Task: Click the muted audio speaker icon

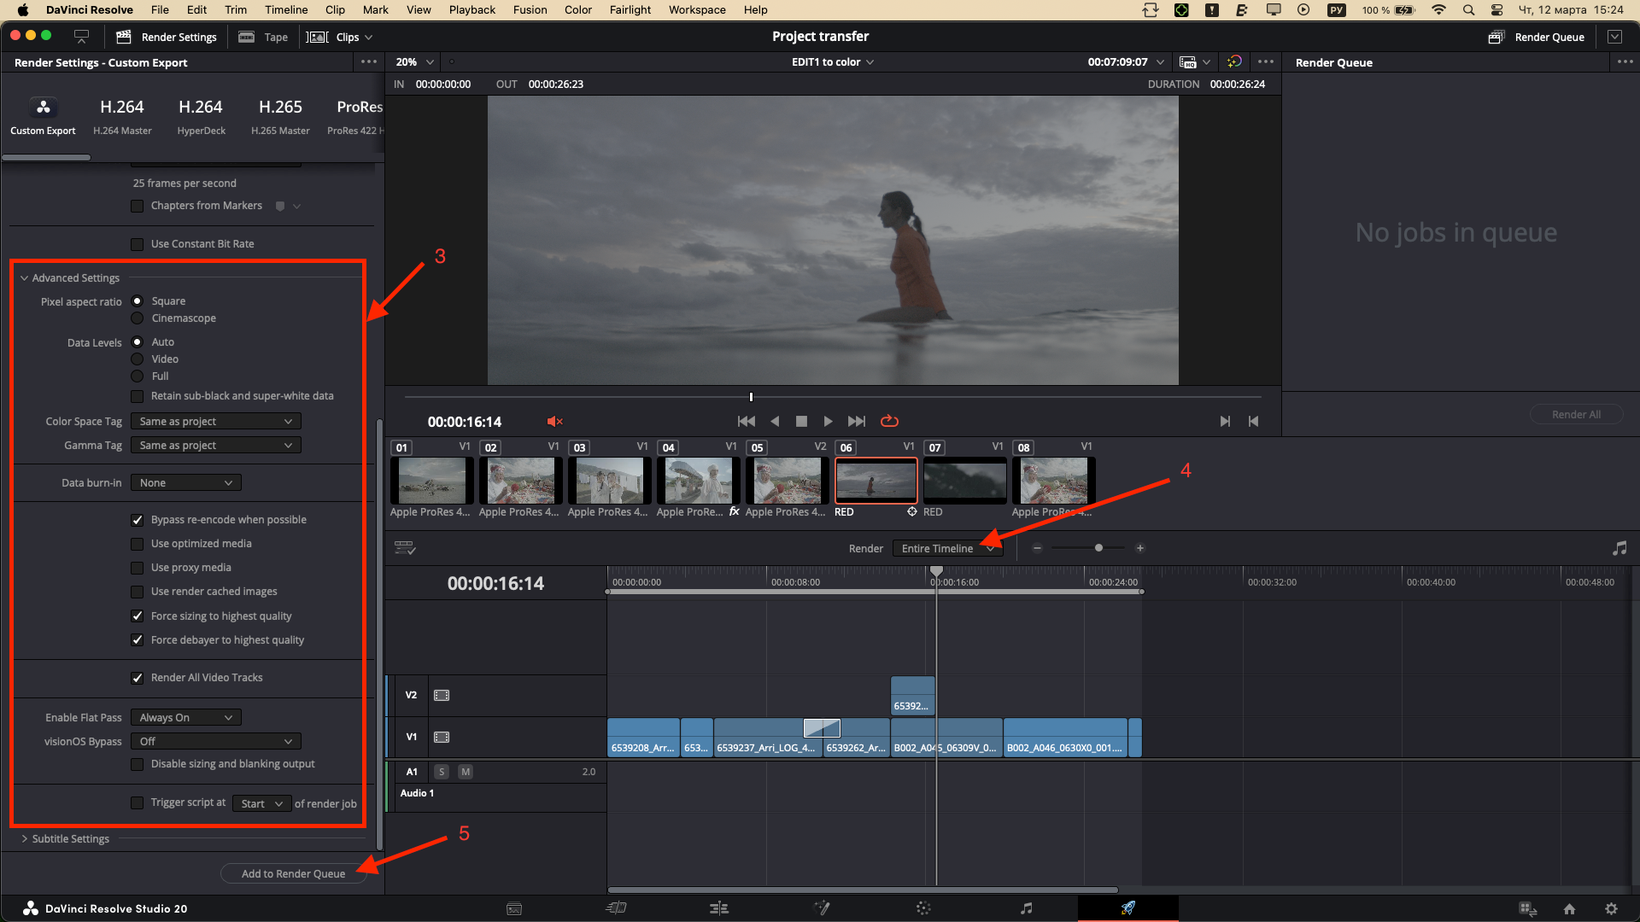Action: tap(554, 422)
